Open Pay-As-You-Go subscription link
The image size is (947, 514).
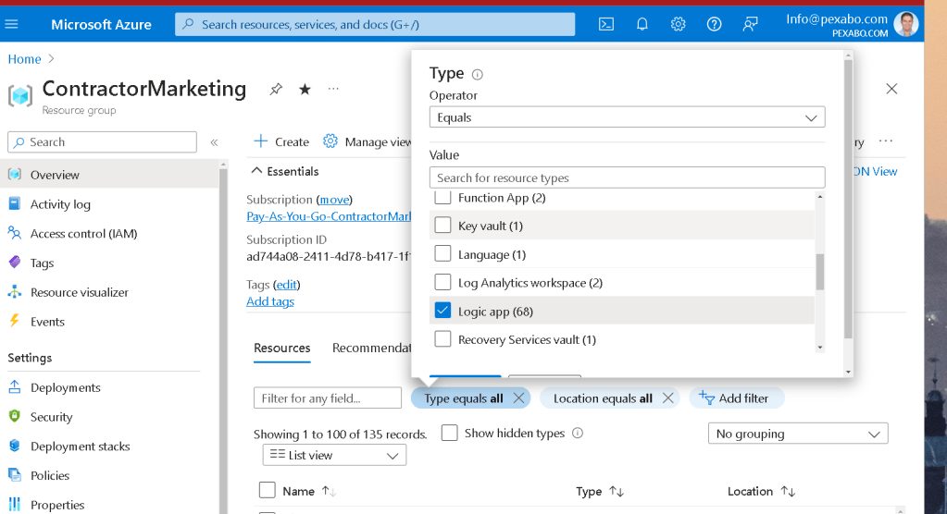pyautogui.click(x=329, y=216)
